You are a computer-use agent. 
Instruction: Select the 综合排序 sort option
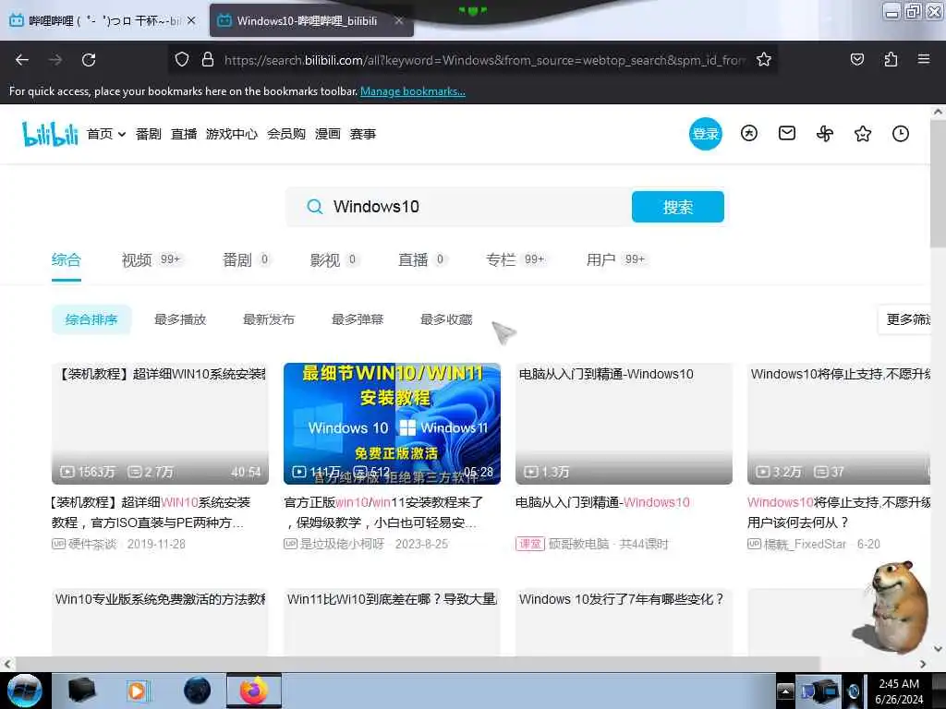91,319
